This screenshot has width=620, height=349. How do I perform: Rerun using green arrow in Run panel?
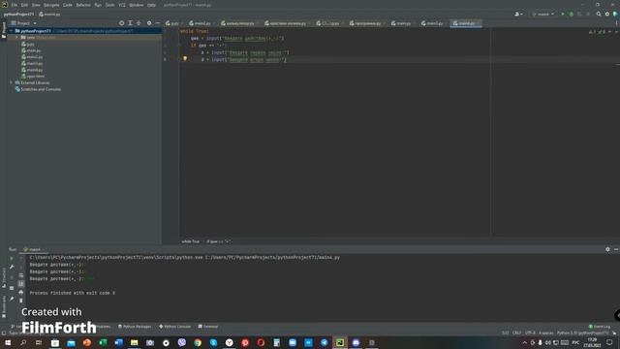coord(12,259)
